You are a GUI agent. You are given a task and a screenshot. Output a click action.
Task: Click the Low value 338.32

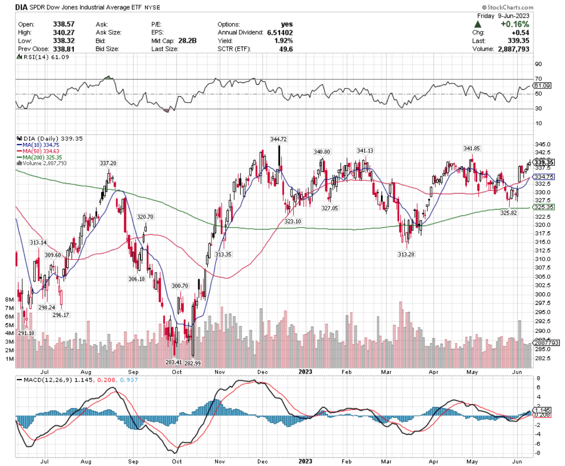pos(64,41)
